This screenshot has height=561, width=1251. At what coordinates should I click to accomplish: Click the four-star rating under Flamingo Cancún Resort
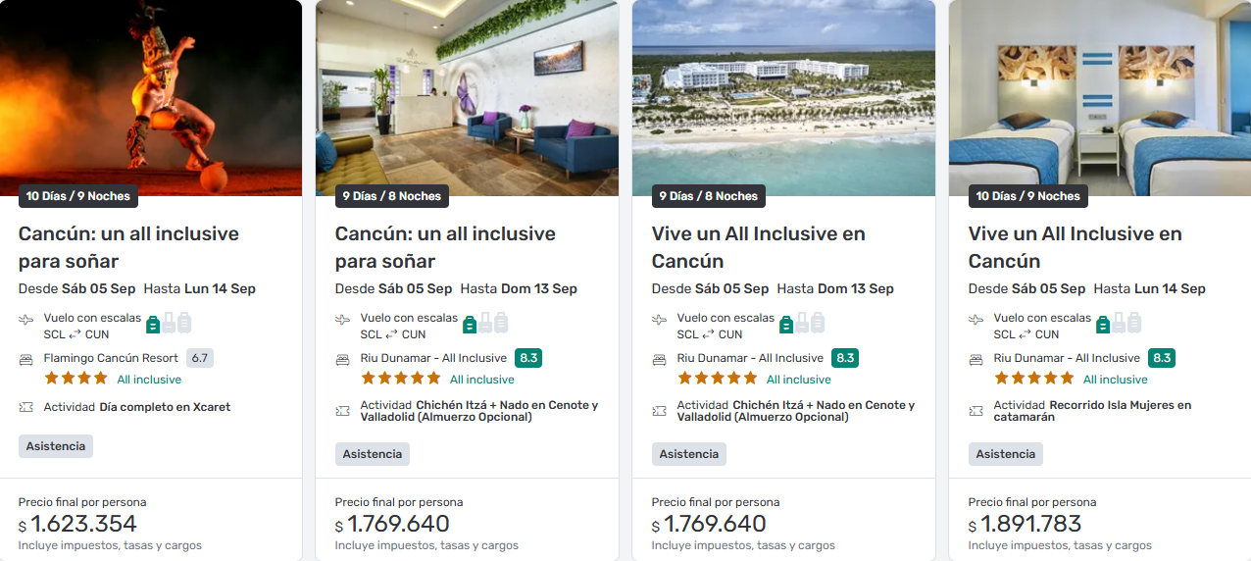coord(75,379)
